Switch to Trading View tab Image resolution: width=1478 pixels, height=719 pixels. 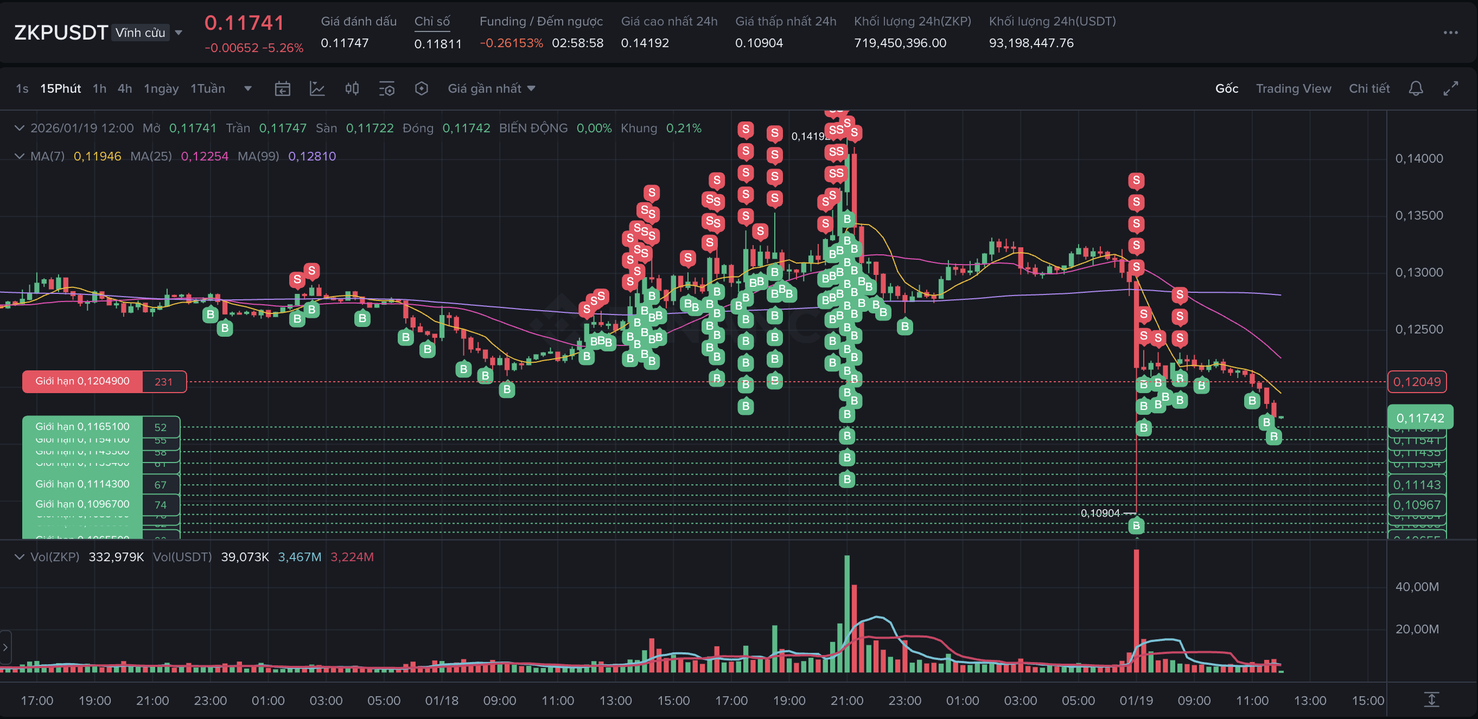click(x=1294, y=88)
